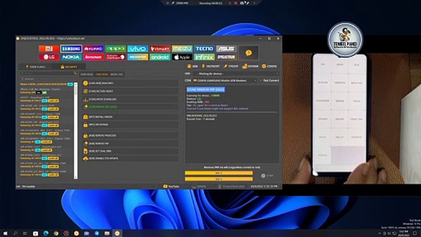
Task: Open Google Chrome from the taskbar
Action: (56, 233)
